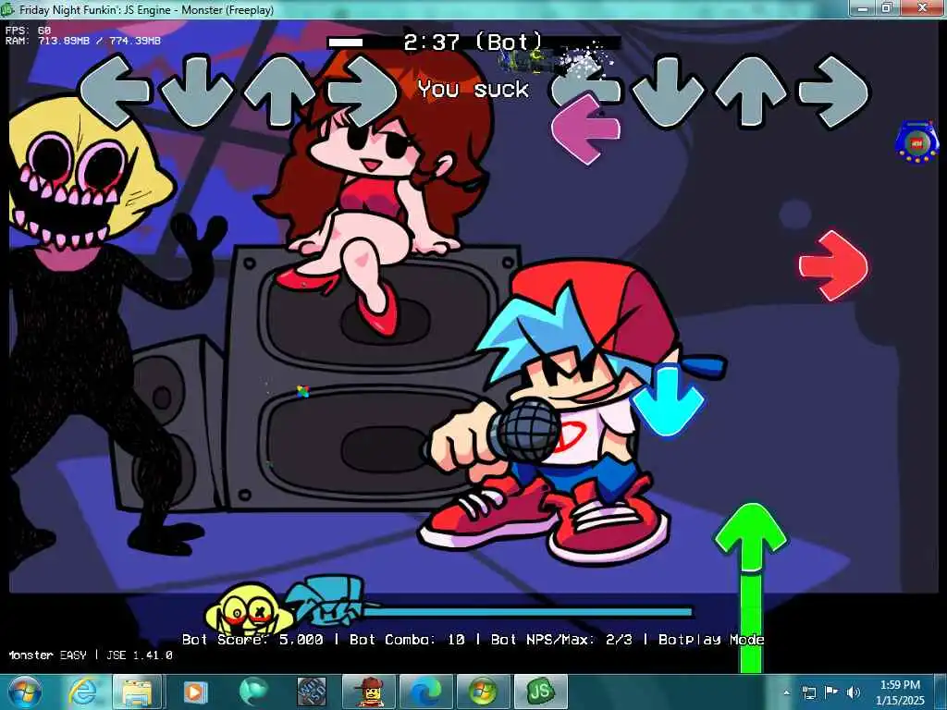Image resolution: width=947 pixels, height=710 pixels.
Task: Open the network tray icon
Action: (808, 692)
